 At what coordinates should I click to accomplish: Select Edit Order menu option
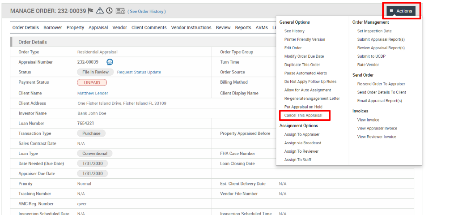coord(293,48)
